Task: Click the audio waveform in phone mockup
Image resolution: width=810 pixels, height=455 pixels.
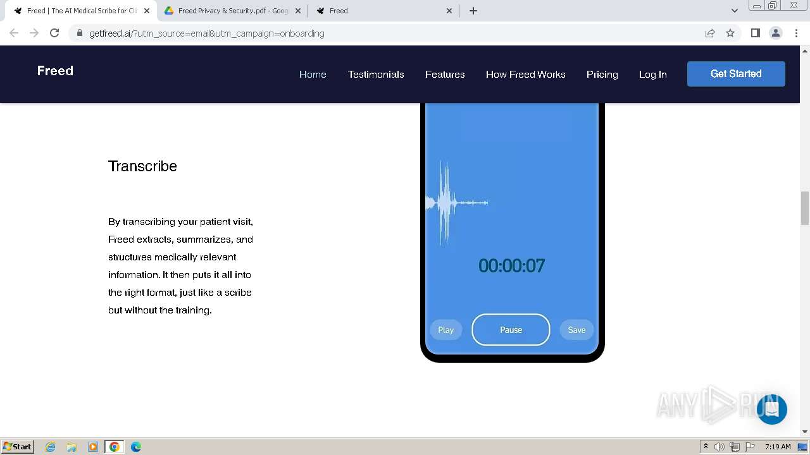Action: pyautogui.click(x=457, y=203)
